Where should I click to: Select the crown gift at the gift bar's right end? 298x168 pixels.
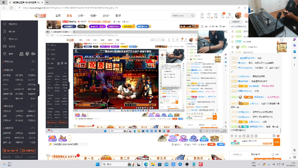[215, 138]
